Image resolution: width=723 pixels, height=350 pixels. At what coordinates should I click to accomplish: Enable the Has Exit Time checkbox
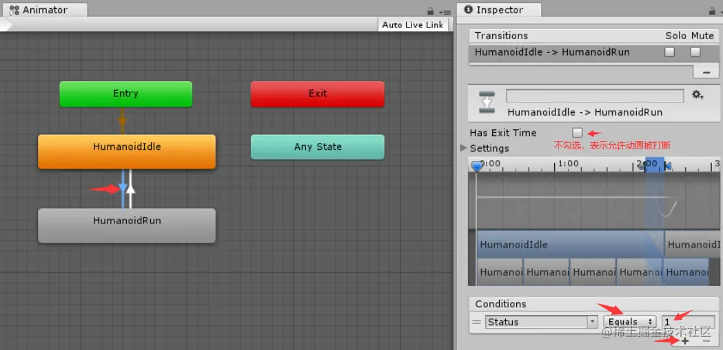[578, 133]
